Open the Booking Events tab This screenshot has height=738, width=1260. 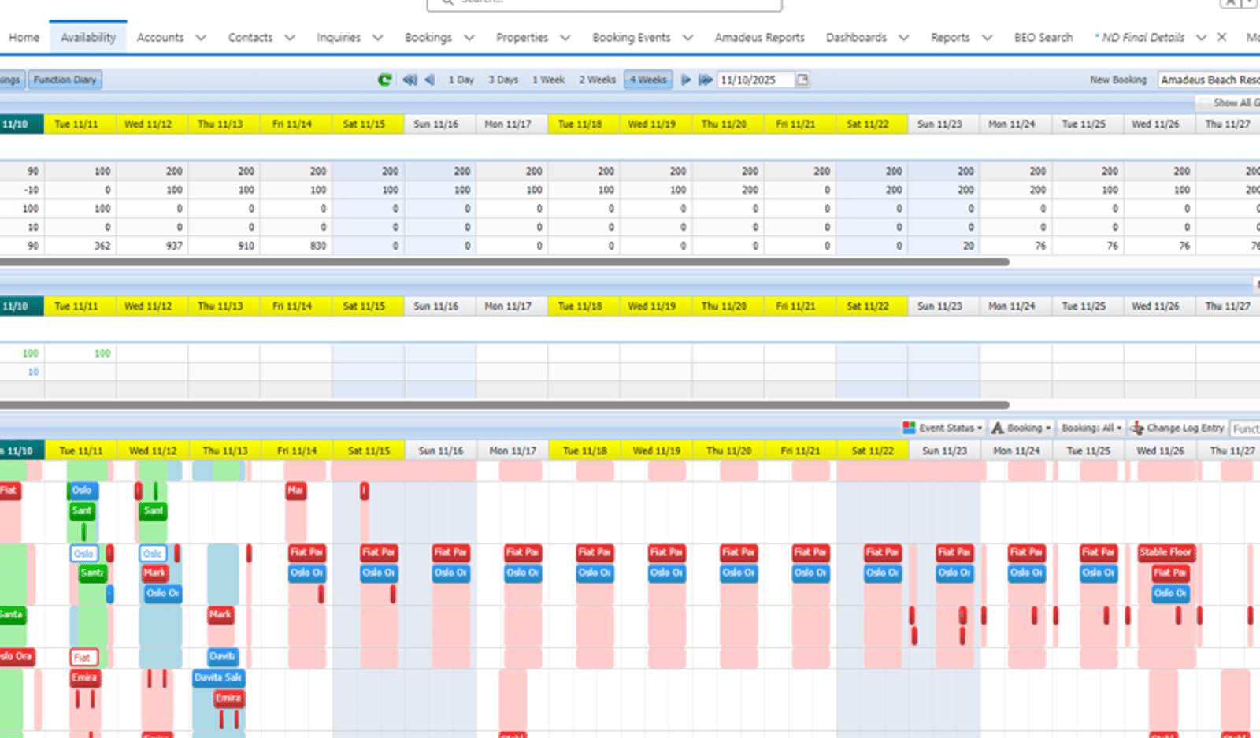pyautogui.click(x=632, y=37)
